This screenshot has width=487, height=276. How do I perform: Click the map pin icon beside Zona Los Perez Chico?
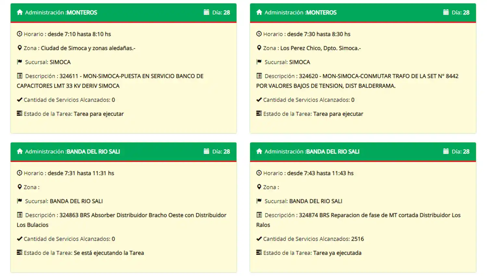259,47
